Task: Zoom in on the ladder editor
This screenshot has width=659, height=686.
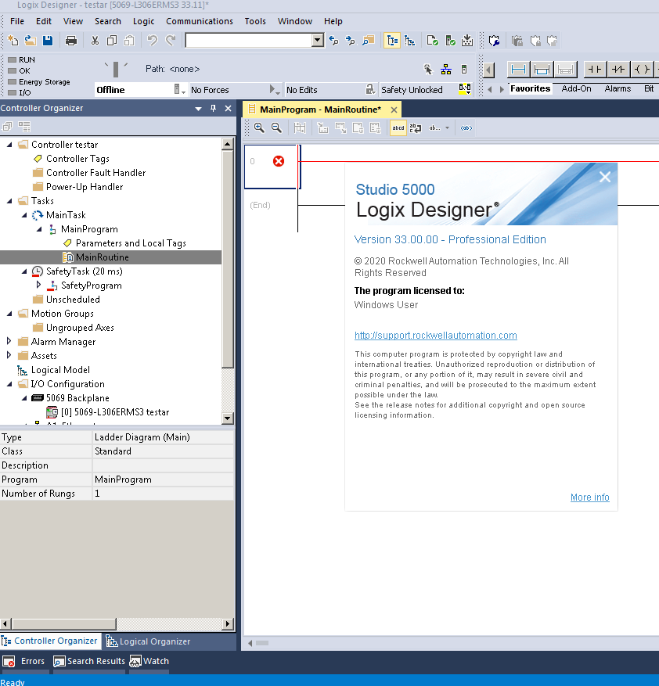Action: 259,128
